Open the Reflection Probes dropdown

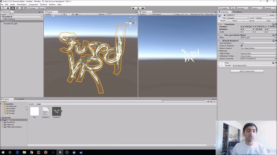tap(258, 56)
